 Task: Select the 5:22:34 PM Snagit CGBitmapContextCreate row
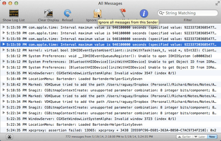pos(110,113)
